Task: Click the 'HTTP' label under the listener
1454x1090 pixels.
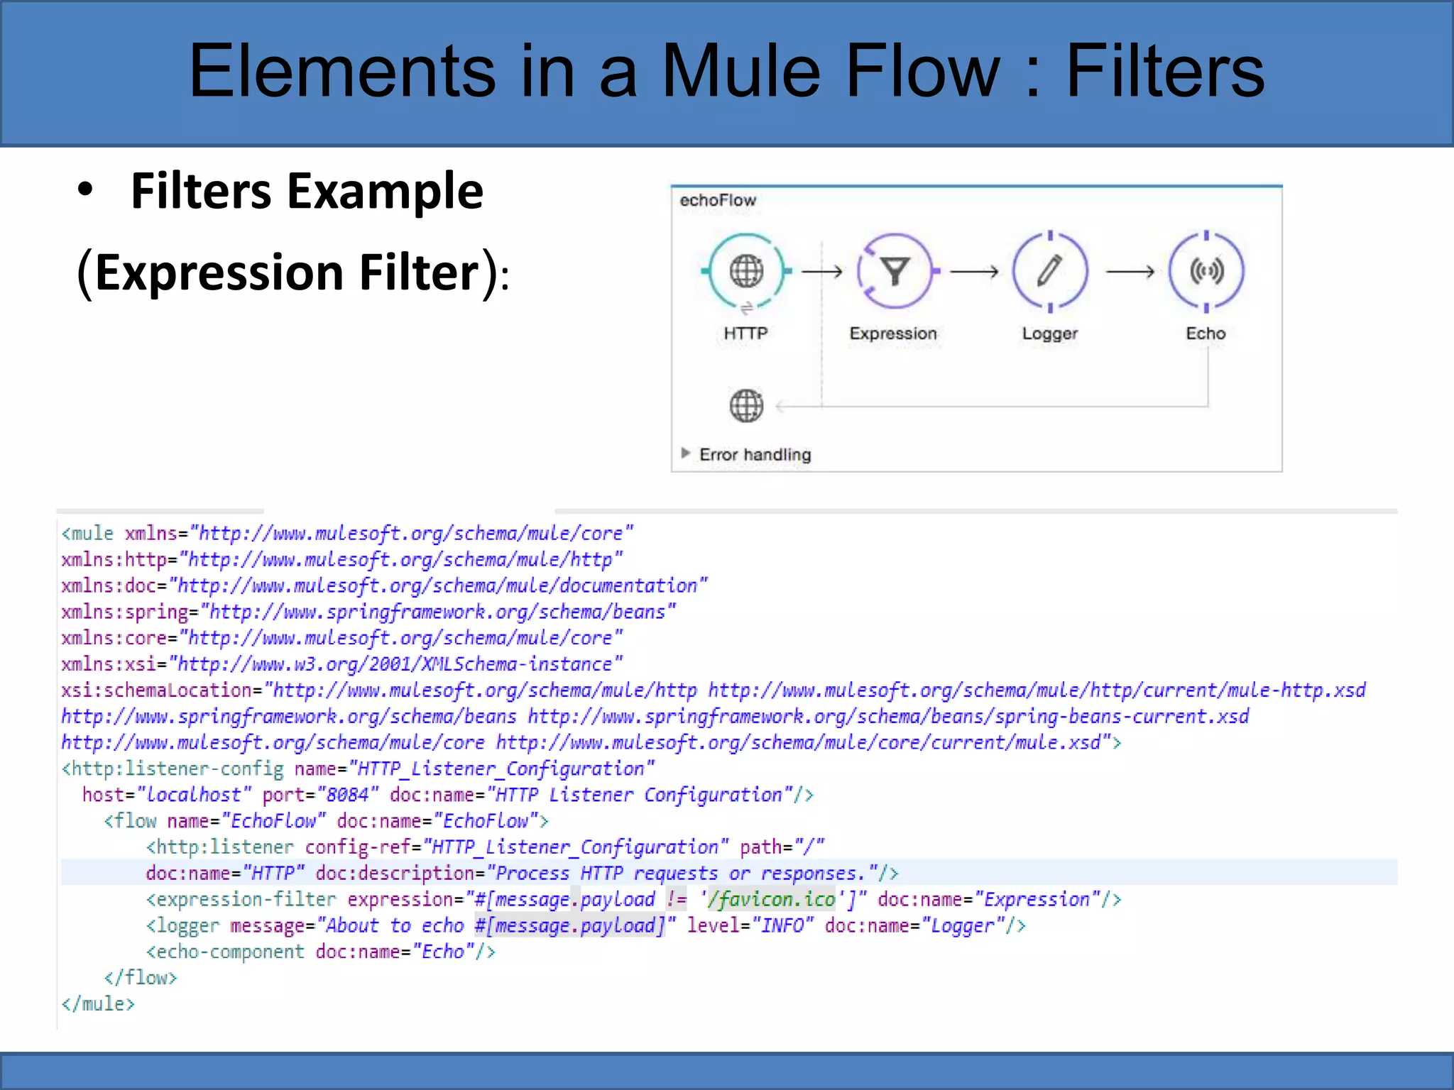Action: point(745,334)
